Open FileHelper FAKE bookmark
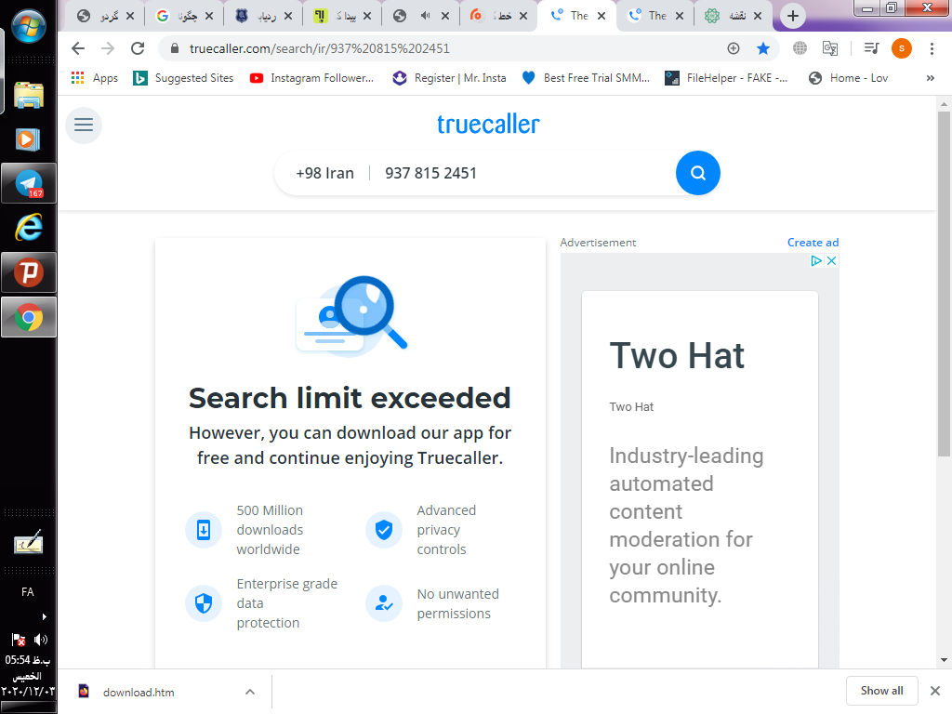952x714 pixels. click(726, 78)
